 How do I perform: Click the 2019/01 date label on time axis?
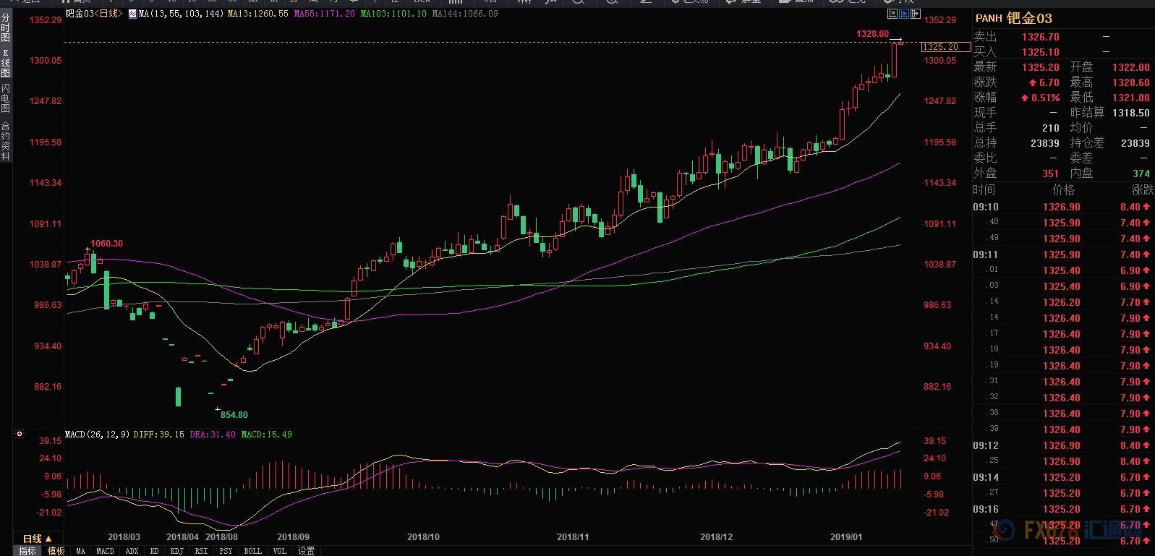[x=846, y=537]
